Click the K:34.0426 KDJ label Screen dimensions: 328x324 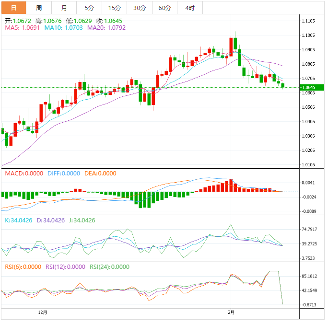point(19,220)
